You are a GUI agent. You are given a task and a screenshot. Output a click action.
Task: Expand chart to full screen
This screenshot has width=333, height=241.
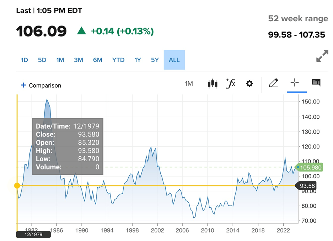tap(322, 57)
